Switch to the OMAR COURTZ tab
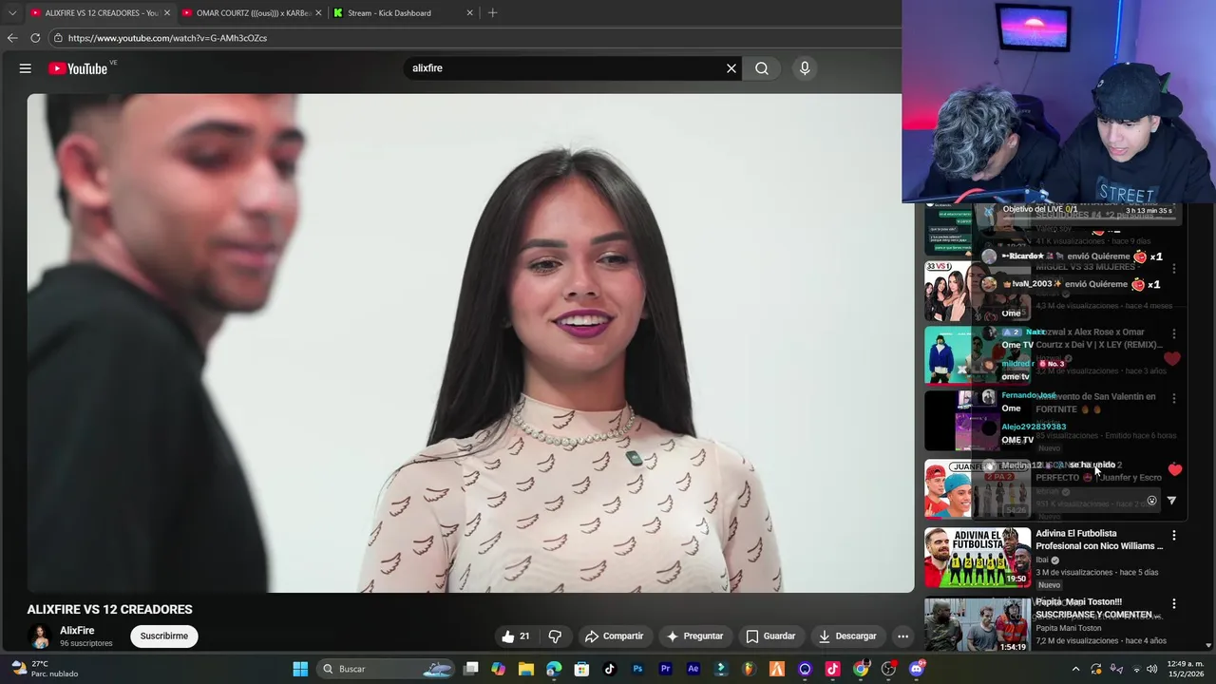This screenshot has width=1216, height=684. click(x=252, y=13)
